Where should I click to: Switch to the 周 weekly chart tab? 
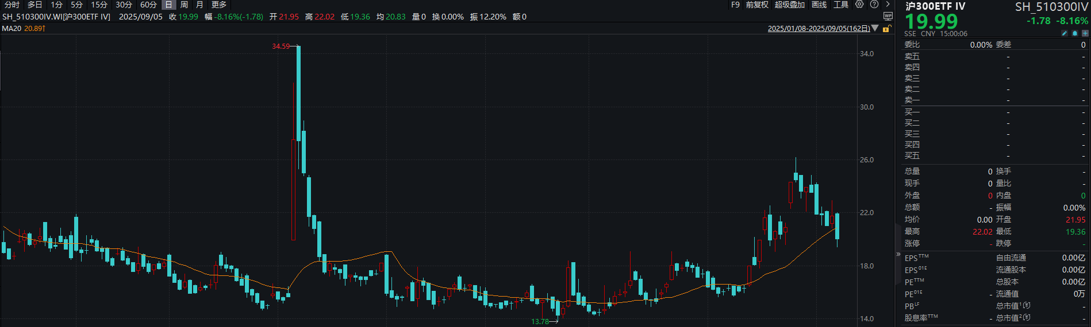(x=184, y=5)
